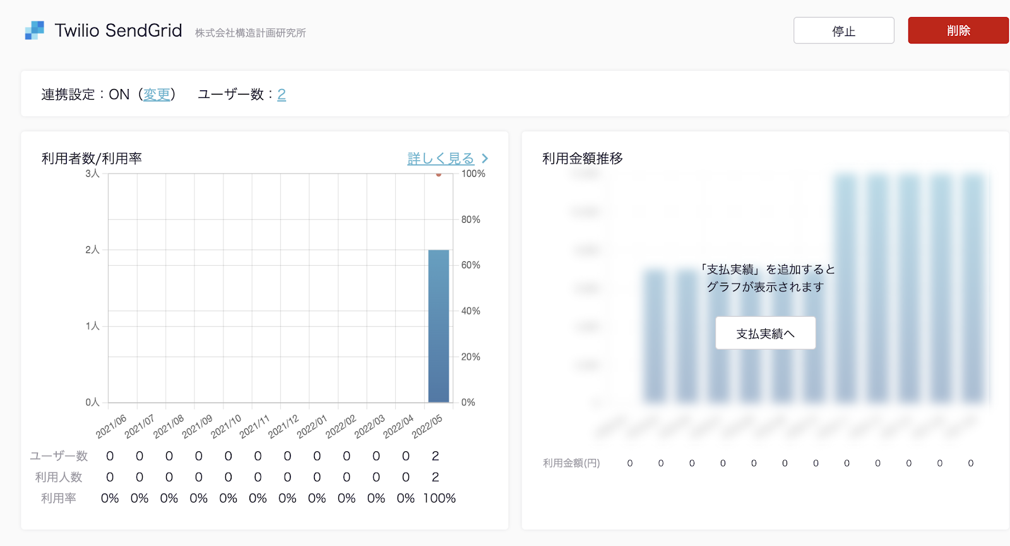The width and height of the screenshot is (1010, 546).
Task: Click the 2021/06 x-axis label
Action: click(111, 427)
